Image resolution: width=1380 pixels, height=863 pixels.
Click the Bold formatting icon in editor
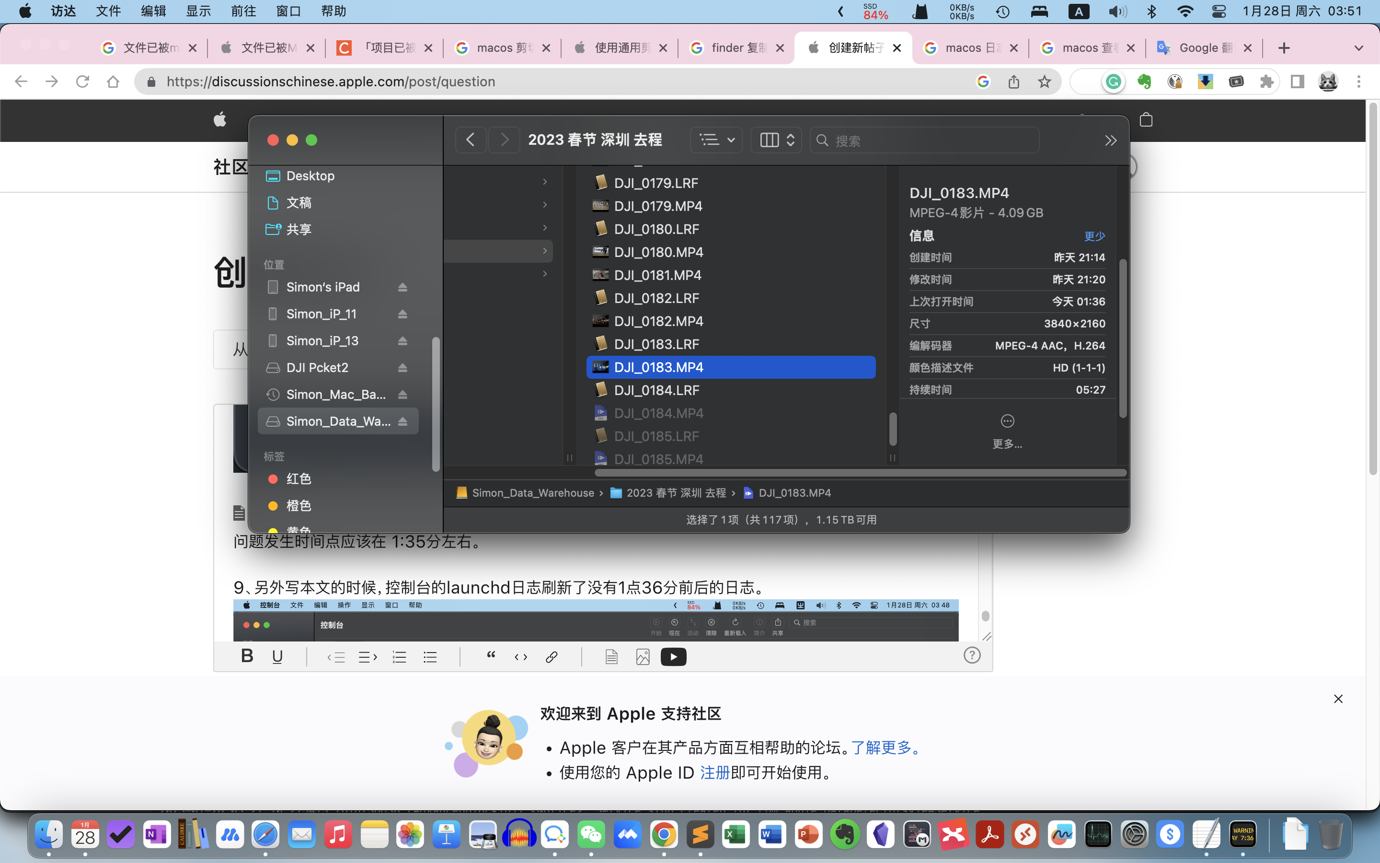tap(247, 656)
